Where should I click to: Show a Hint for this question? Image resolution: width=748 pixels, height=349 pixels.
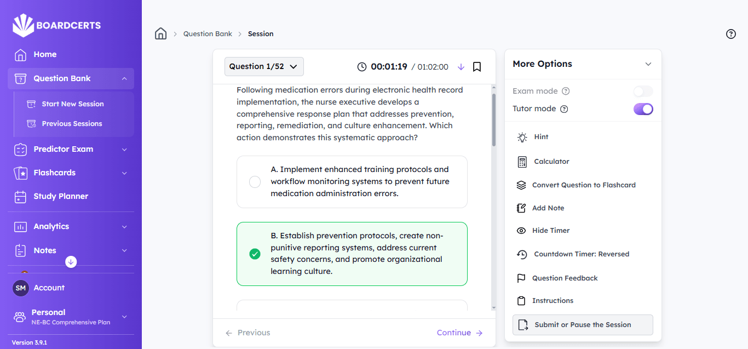click(541, 137)
